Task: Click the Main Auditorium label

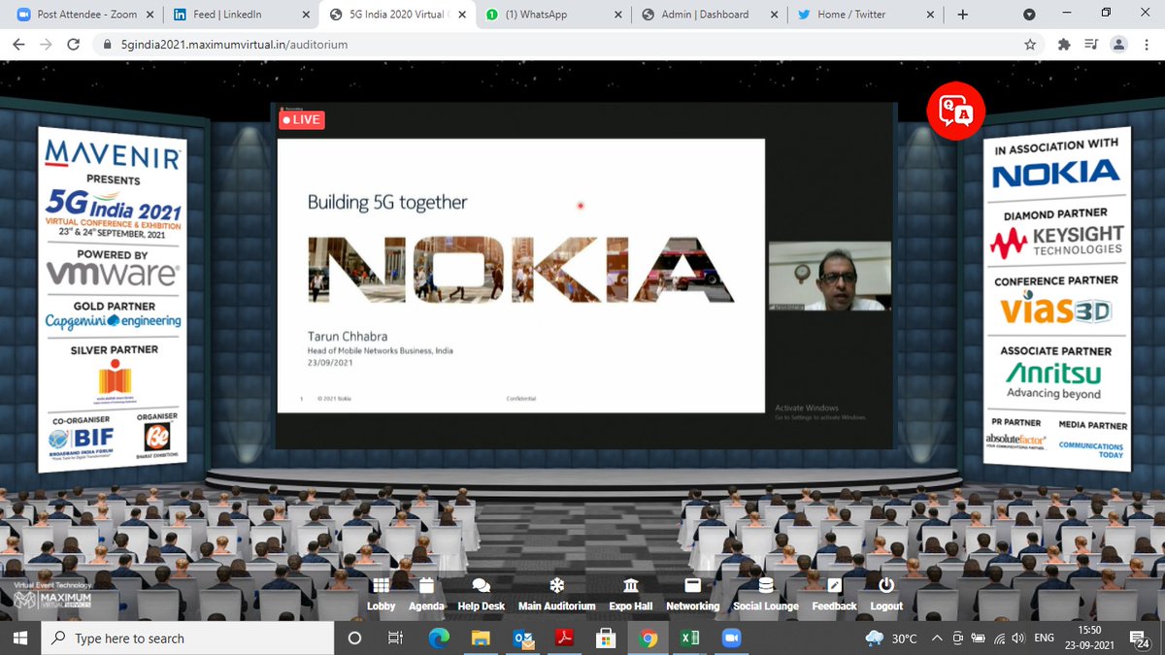Action: (557, 606)
